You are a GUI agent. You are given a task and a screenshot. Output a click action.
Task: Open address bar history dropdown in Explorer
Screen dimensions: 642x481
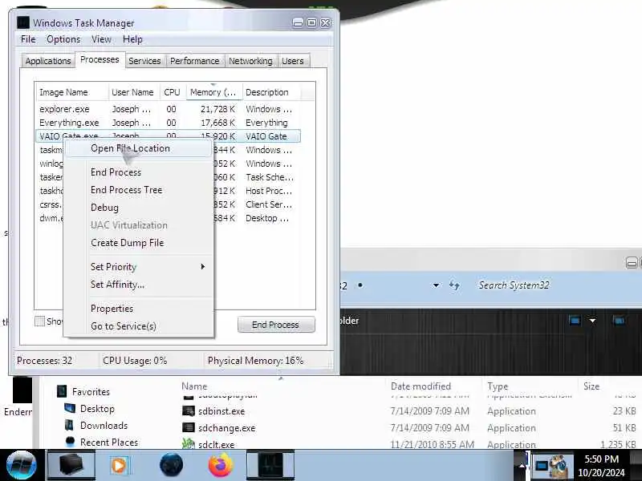pos(436,285)
